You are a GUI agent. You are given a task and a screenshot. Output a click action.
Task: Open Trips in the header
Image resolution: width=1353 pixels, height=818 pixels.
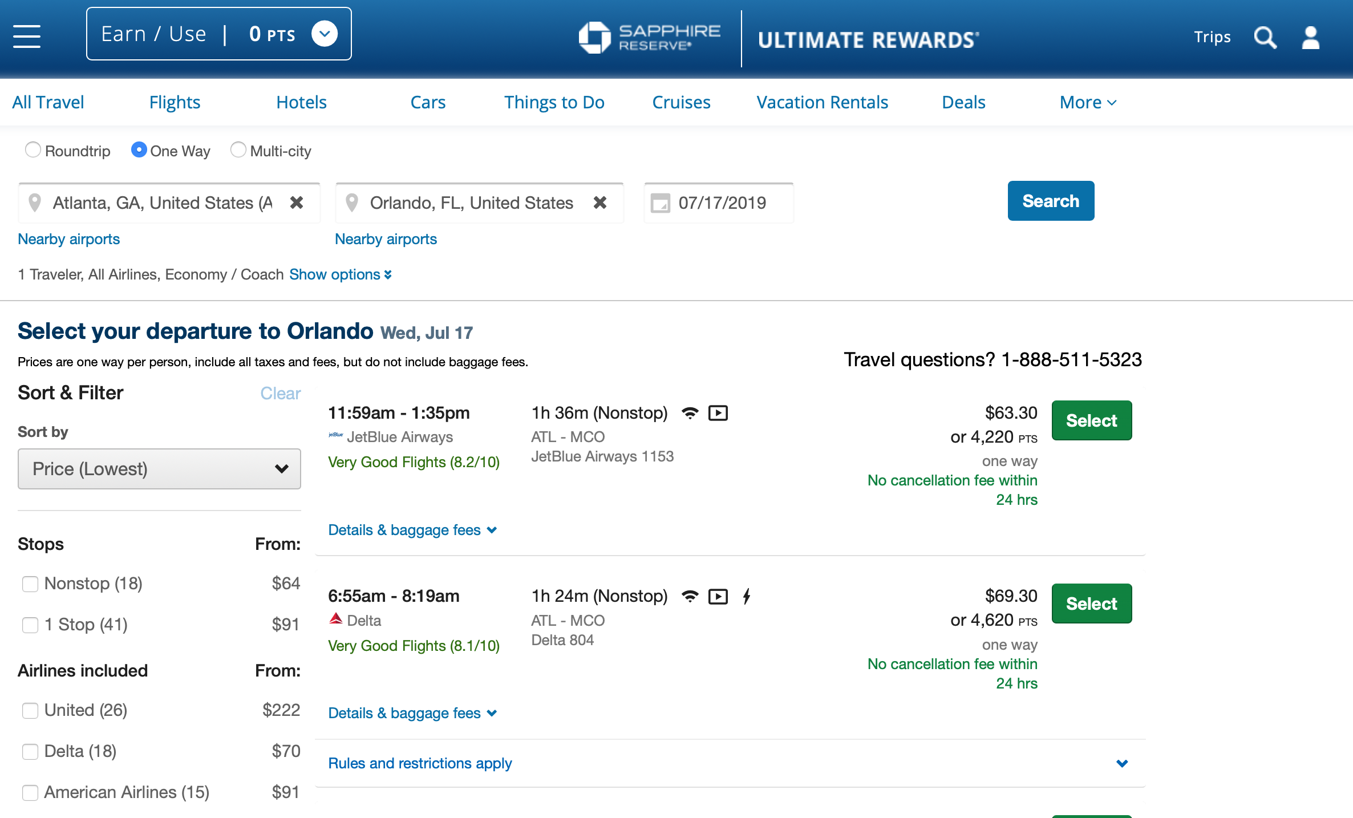click(x=1212, y=37)
